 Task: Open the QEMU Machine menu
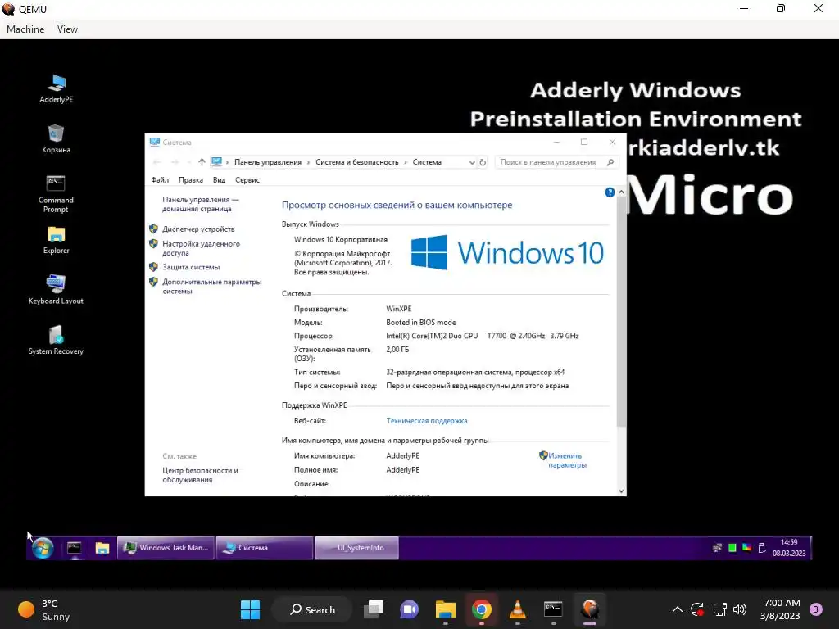25,29
